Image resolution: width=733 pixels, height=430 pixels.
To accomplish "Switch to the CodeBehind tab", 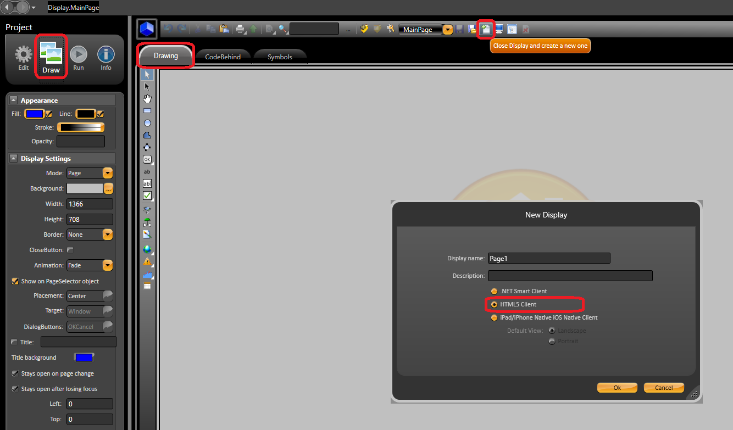I will (223, 57).
